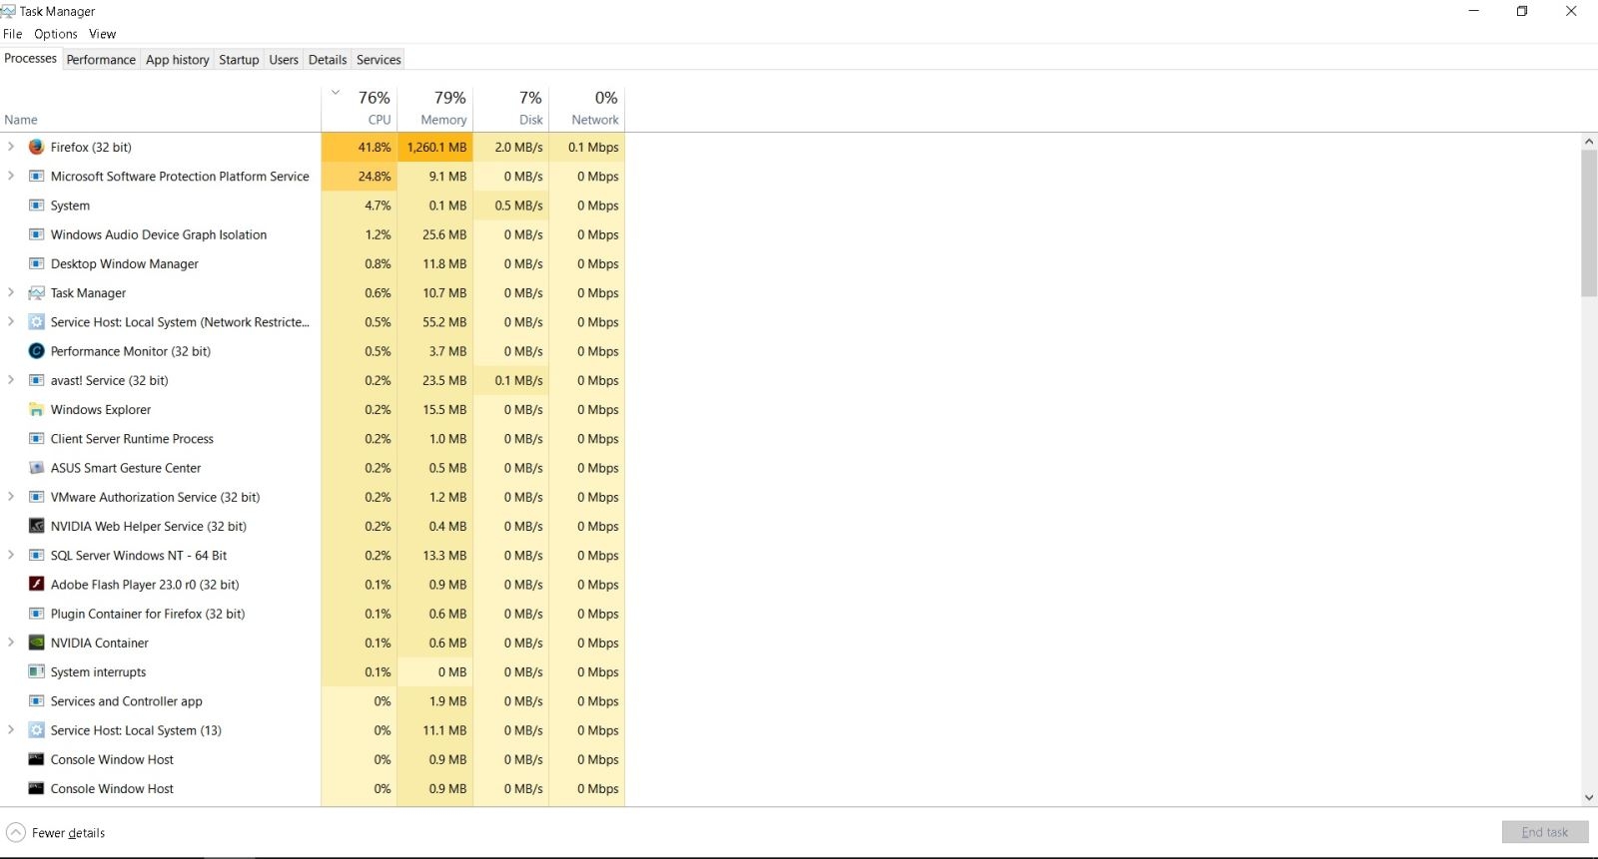This screenshot has height=859, width=1598.
Task: Click the Performance Monitor (32 bit) icon
Action: point(37,351)
